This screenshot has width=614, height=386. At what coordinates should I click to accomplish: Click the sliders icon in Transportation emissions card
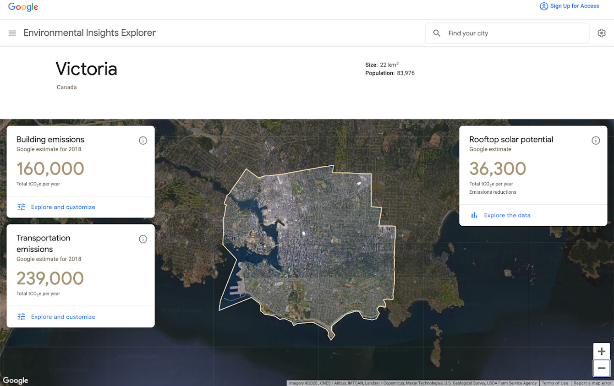(22, 317)
